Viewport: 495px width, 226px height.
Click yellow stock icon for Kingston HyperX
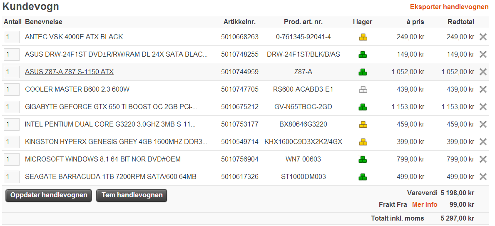363,142
